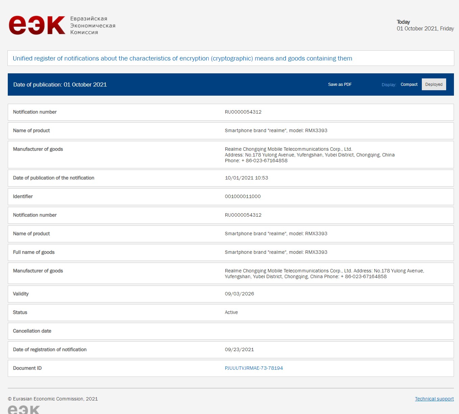Viewport: 459px width, 414px height.
Task: Click the Identifier value 001000011000
Action: pyautogui.click(x=243, y=196)
